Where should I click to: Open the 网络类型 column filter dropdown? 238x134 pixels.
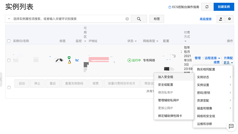pyautogui.click(x=157, y=41)
